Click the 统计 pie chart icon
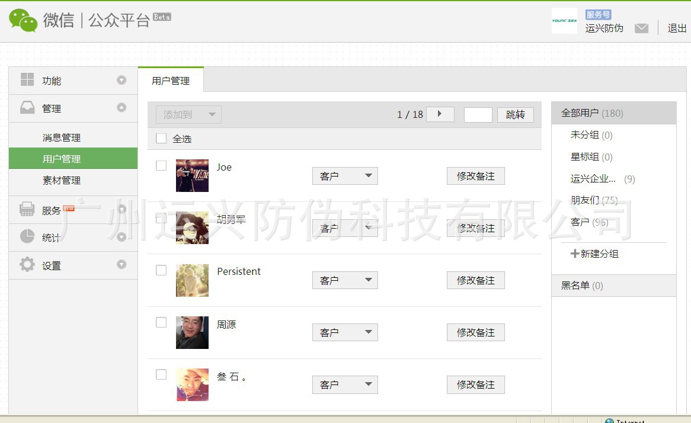This screenshot has height=423, width=691. [x=27, y=236]
